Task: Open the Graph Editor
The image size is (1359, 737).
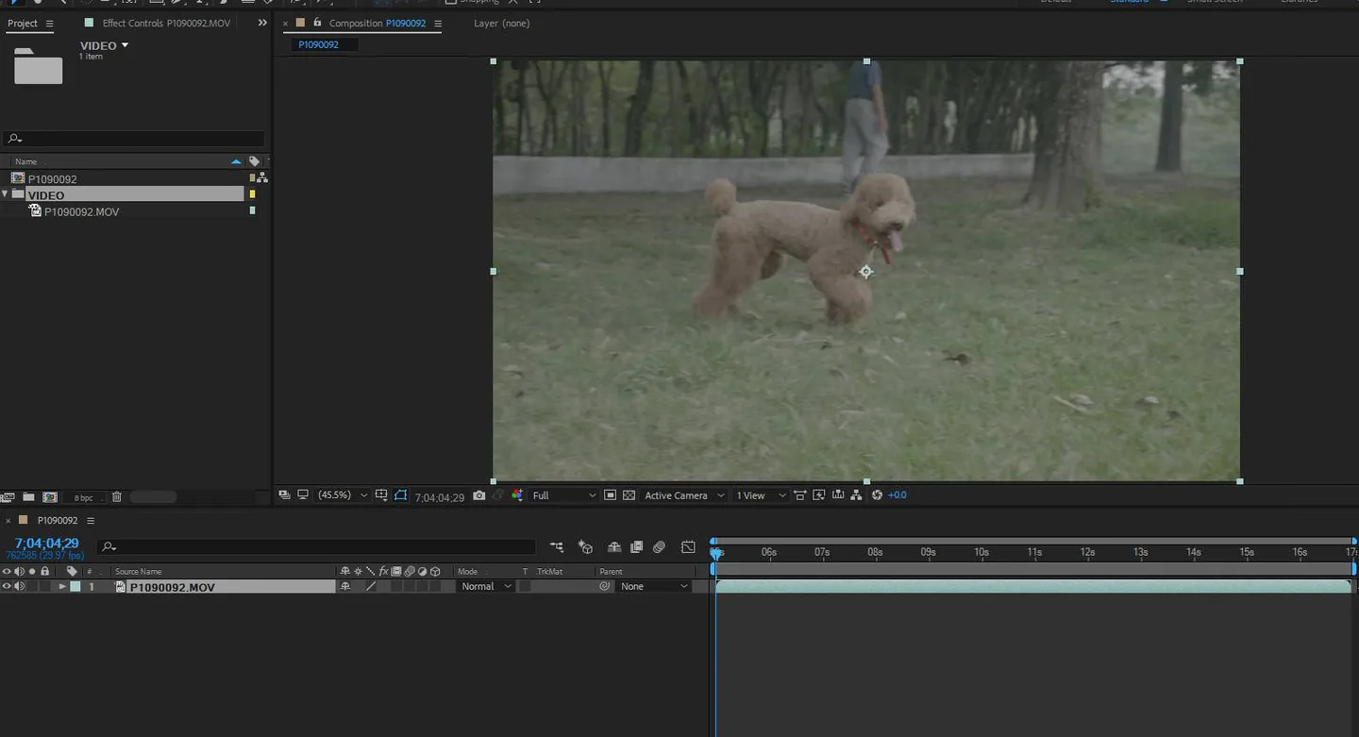Action: 688,547
